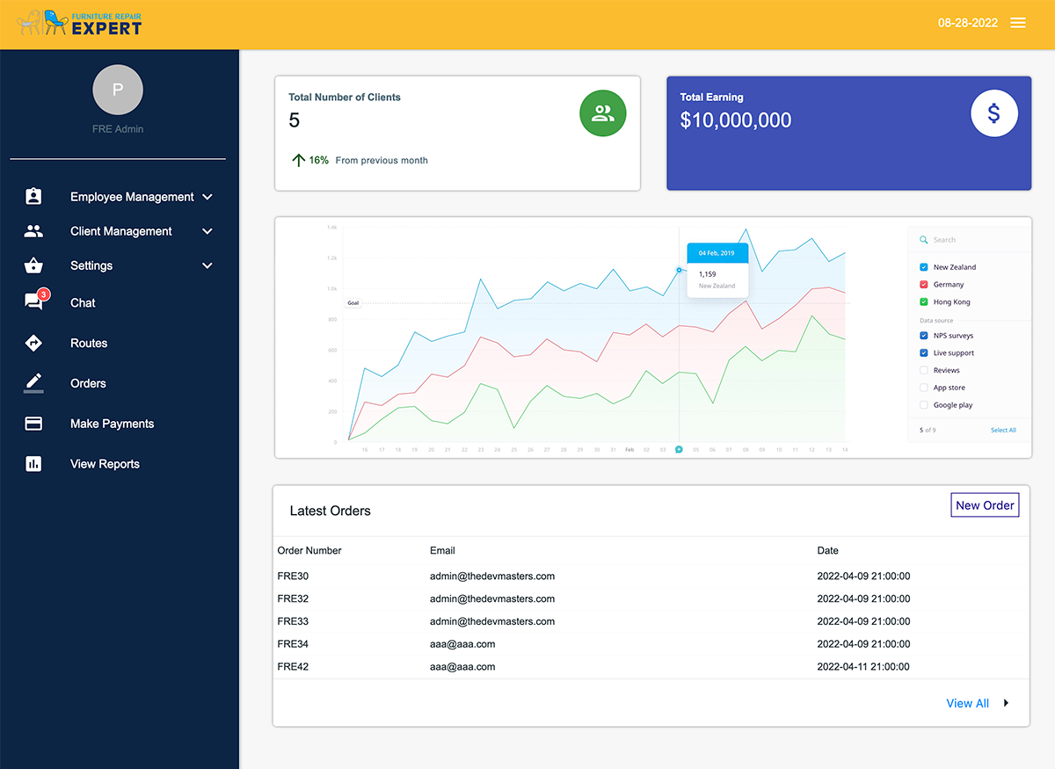The image size is (1055, 769).
Task: Expand the Client Management chevron
Action: (x=207, y=231)
